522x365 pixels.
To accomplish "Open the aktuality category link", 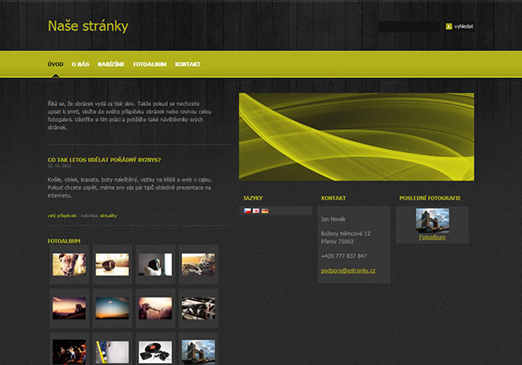I will click(x=108, y=216).
